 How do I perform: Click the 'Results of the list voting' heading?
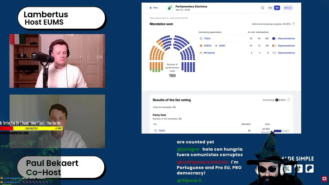point(172,100)
